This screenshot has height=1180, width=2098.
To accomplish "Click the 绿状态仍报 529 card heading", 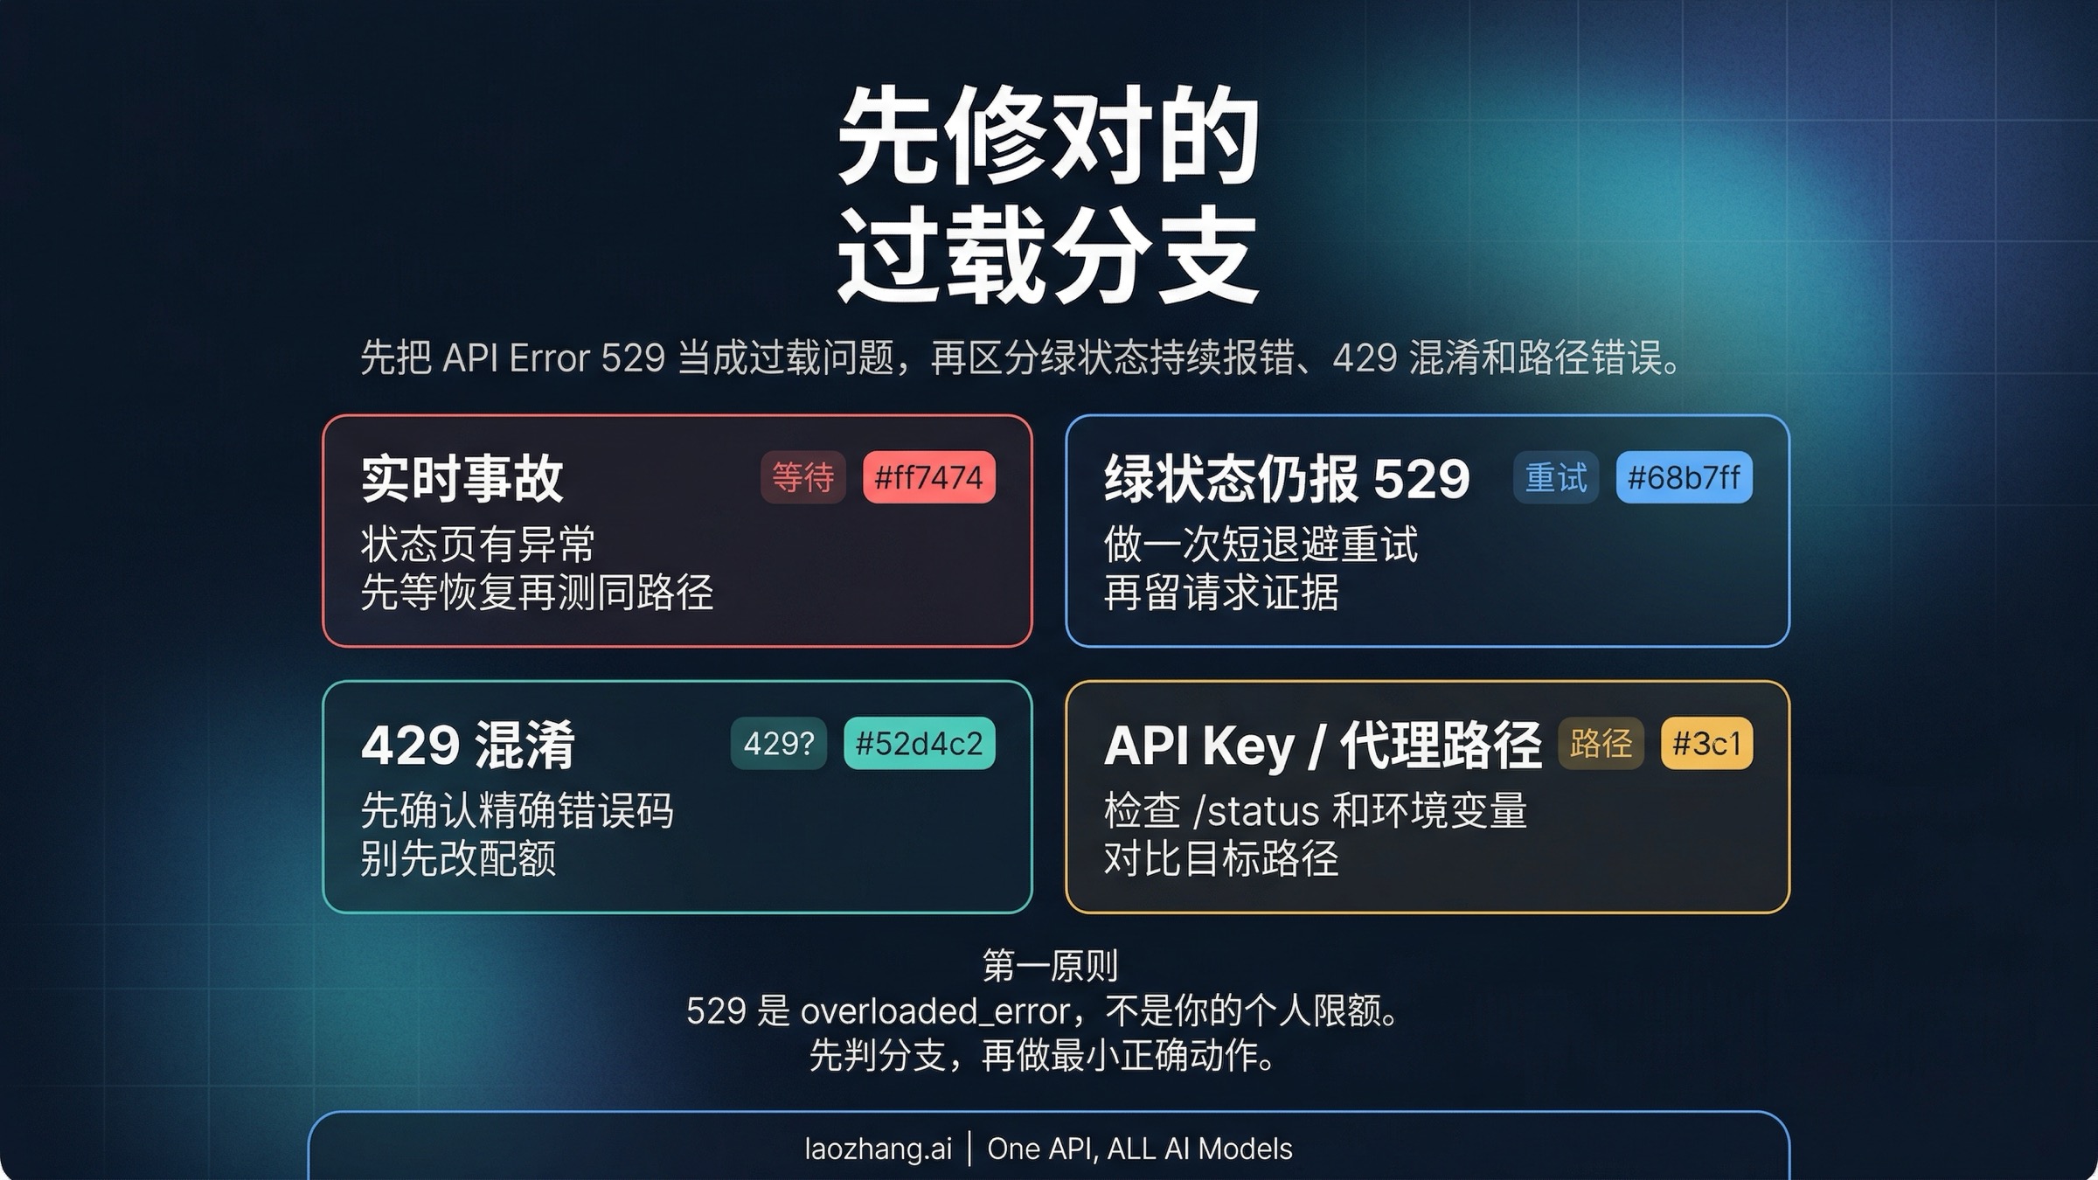I will [x=1287, y=478].
